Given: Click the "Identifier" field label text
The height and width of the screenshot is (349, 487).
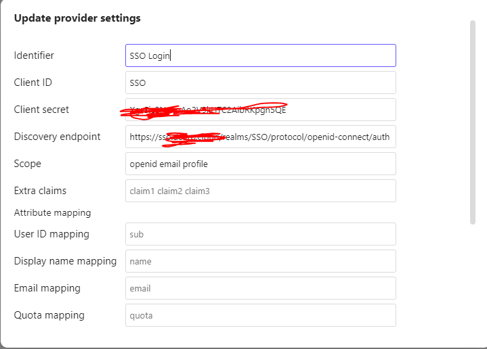Looking at the screenshot, I should pyautogui.click(x=34, y=55).
